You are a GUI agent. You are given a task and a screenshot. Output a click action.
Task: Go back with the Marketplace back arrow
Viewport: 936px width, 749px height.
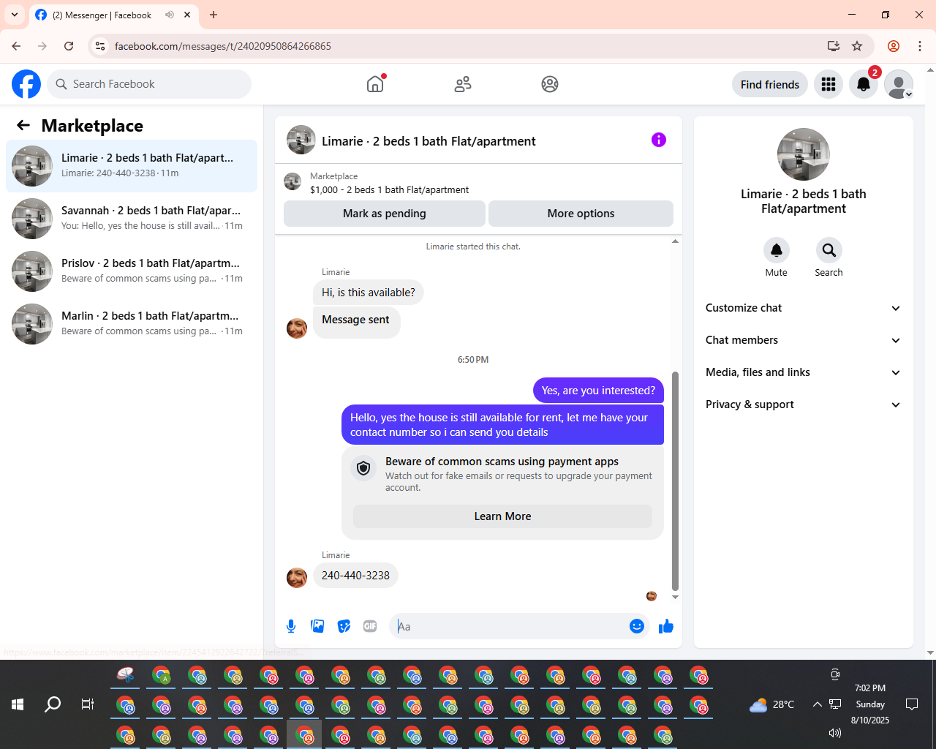click(x=23, y=125)
